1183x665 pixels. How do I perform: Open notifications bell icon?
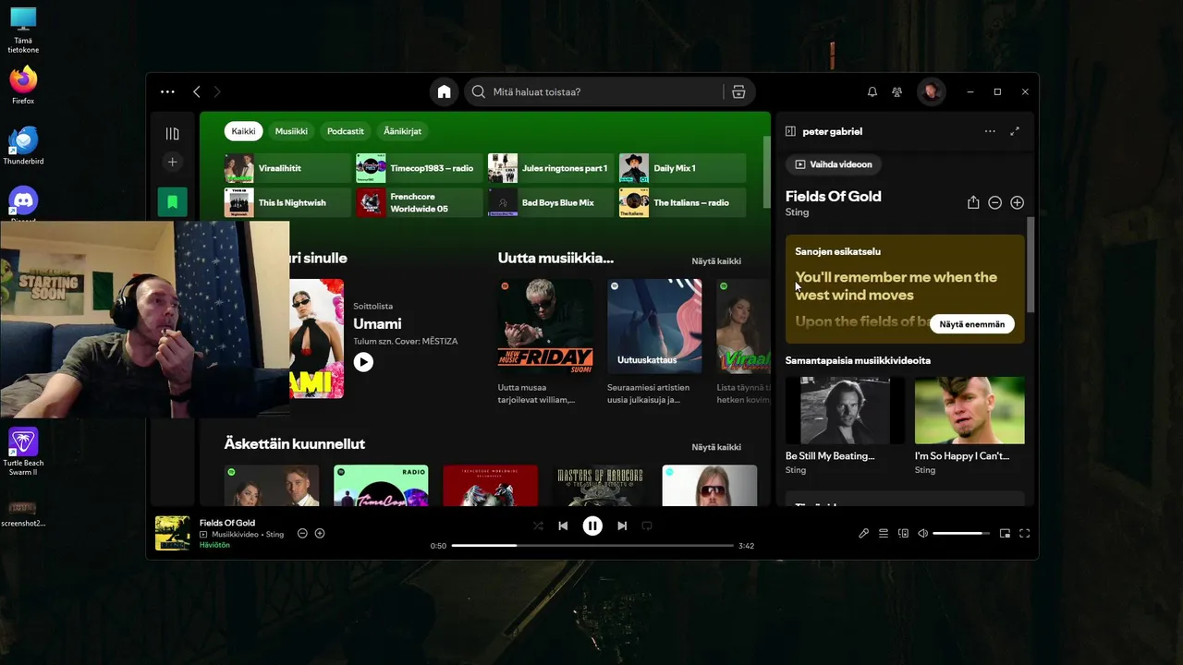[872, 92]
